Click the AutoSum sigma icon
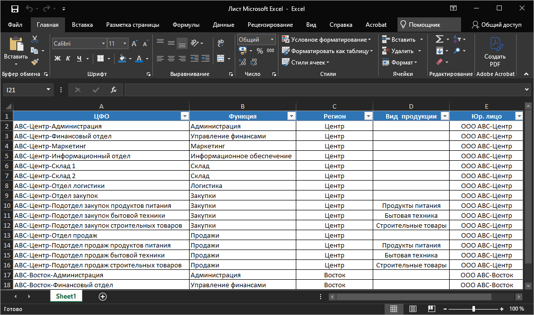Image resolution: width=534 pixels, height=315 pixels. tap(439, 39)
